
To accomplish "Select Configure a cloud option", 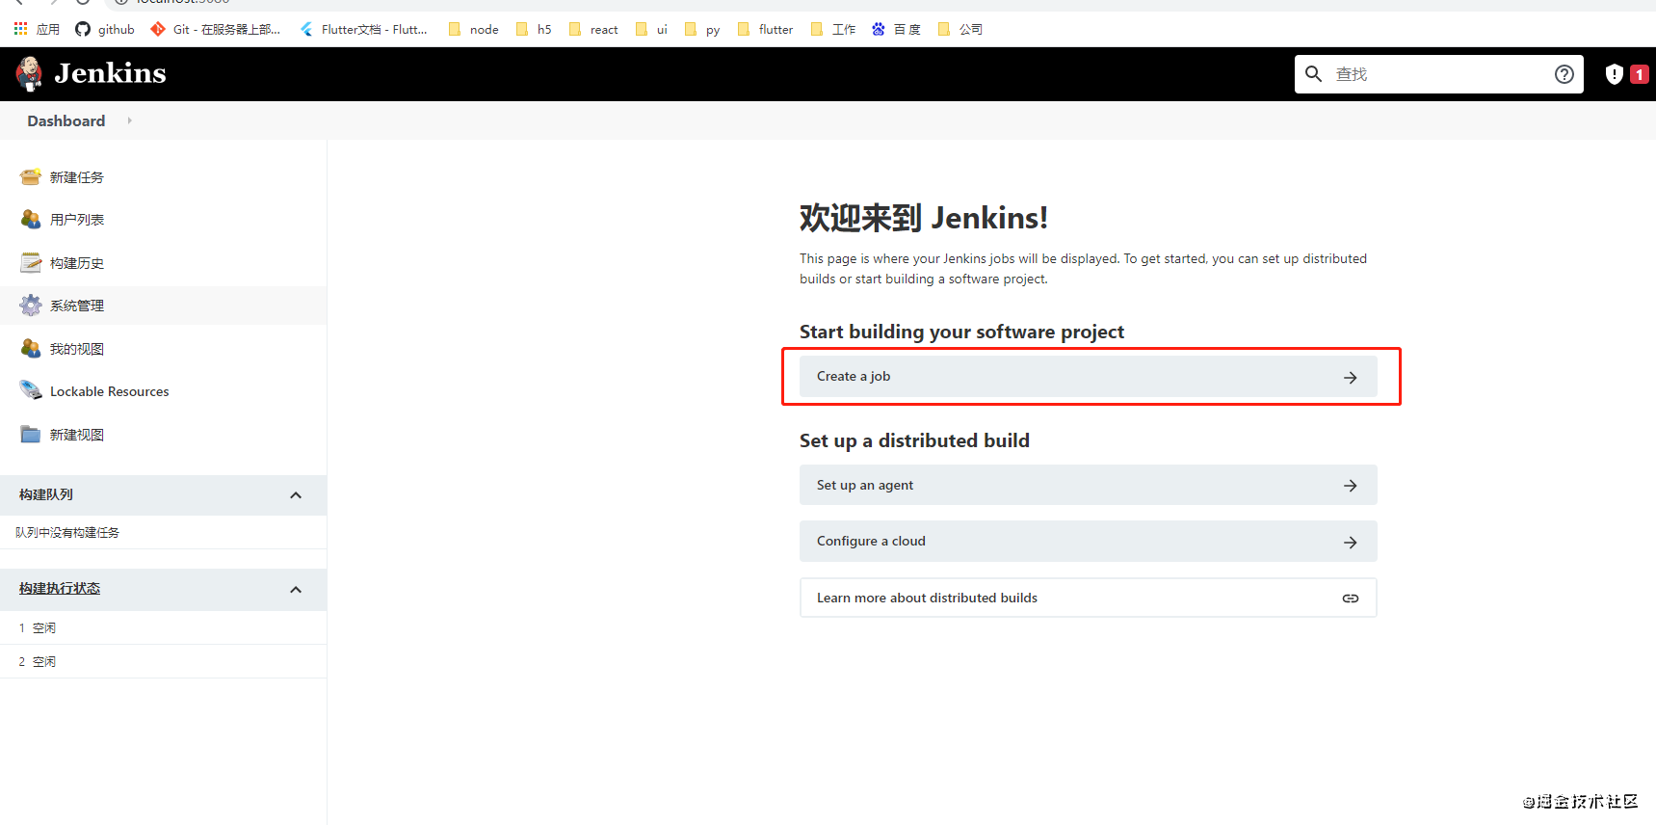I will coord(1088,542).
